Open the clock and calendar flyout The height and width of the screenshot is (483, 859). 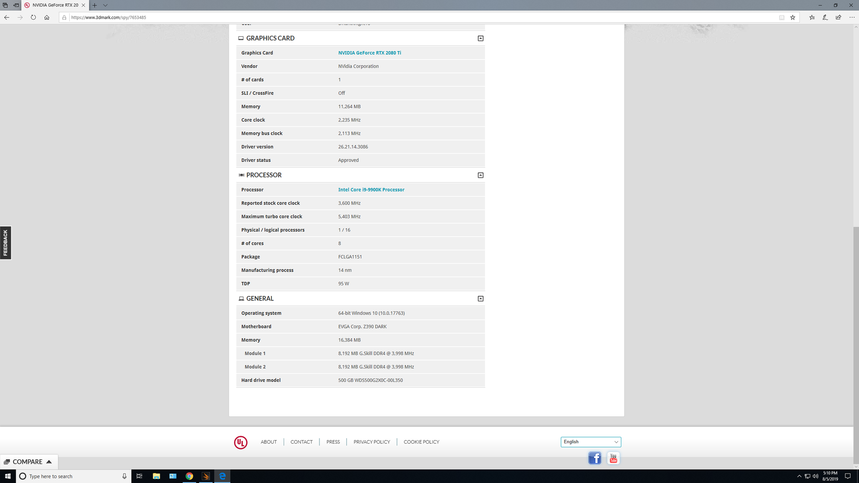[830, 476]
